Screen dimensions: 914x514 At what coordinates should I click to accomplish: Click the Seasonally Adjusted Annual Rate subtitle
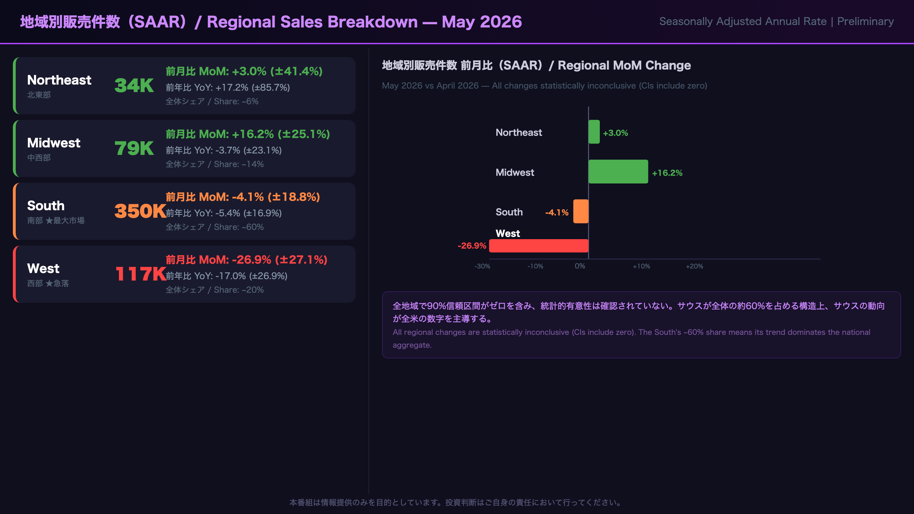click(777, 21)
